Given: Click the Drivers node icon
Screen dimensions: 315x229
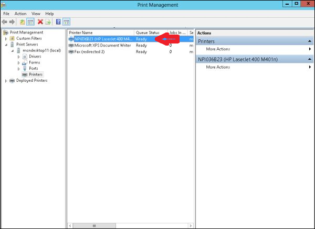Looking at the screenshot, I should (x=25, y=57).
